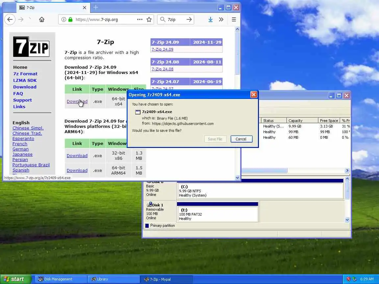Open the FAQ sidebar link
The height and width of the screenshot is (284, 379).
[18, 93]
